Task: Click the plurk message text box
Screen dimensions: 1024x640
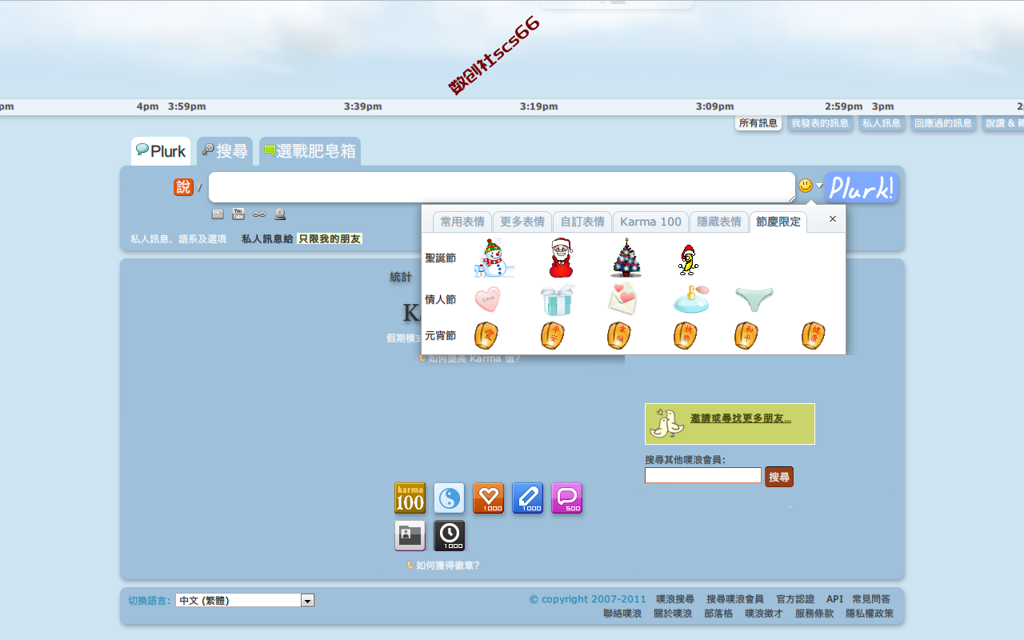Action: point(502,187)
